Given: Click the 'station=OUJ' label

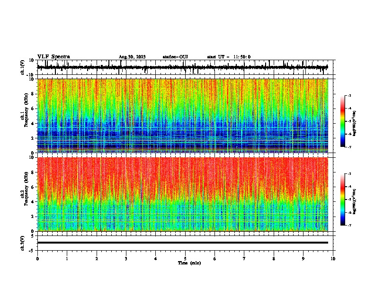Looking at the screenshot, I should coord(175,57).
